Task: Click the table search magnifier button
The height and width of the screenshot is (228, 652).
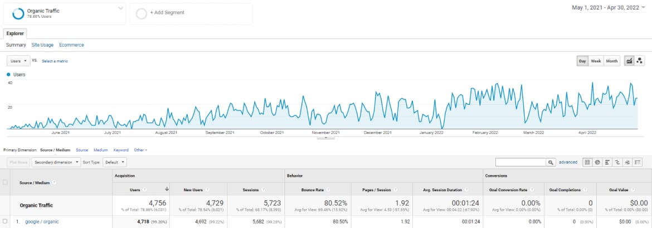Action: [551, 162]
